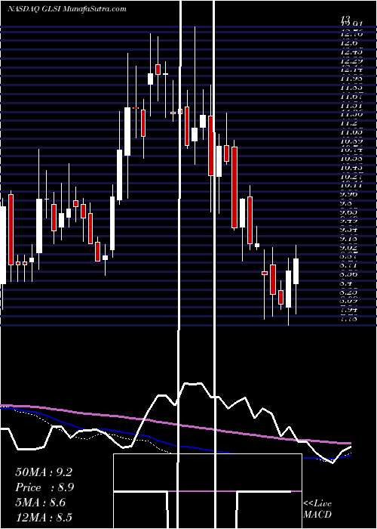Click the "<<Live MACD" label
377x529 pixels.
[x=317, y=509]
